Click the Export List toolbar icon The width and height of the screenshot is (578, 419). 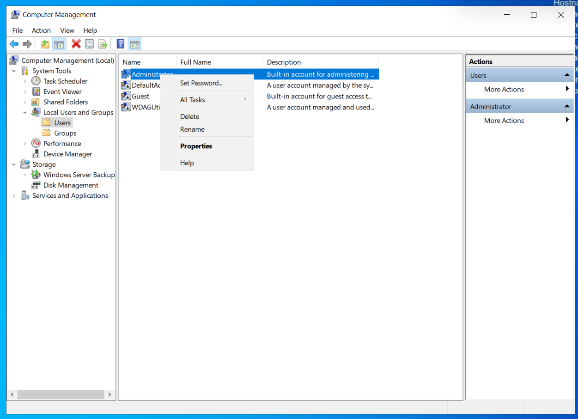point(103,44)
